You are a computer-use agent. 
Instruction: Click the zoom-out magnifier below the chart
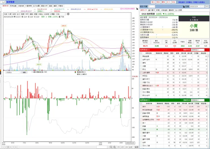(111, 147)
